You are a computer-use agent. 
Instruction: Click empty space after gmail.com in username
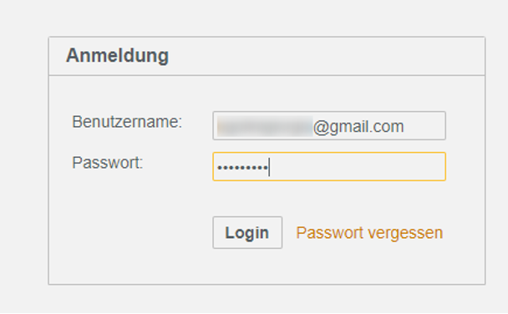coord(424,125)
